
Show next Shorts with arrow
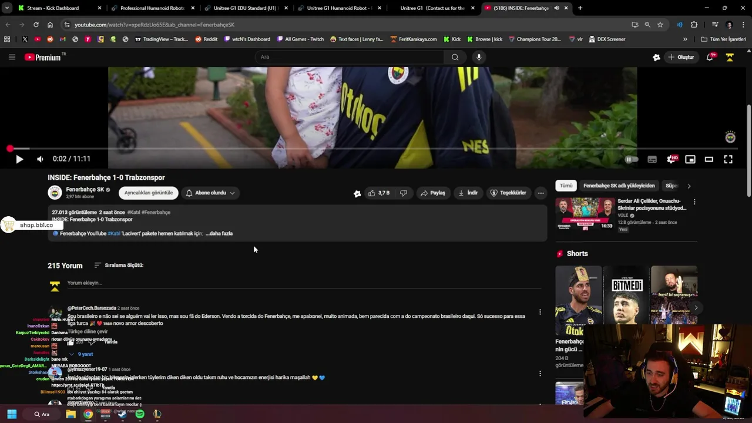coord(696,307)
